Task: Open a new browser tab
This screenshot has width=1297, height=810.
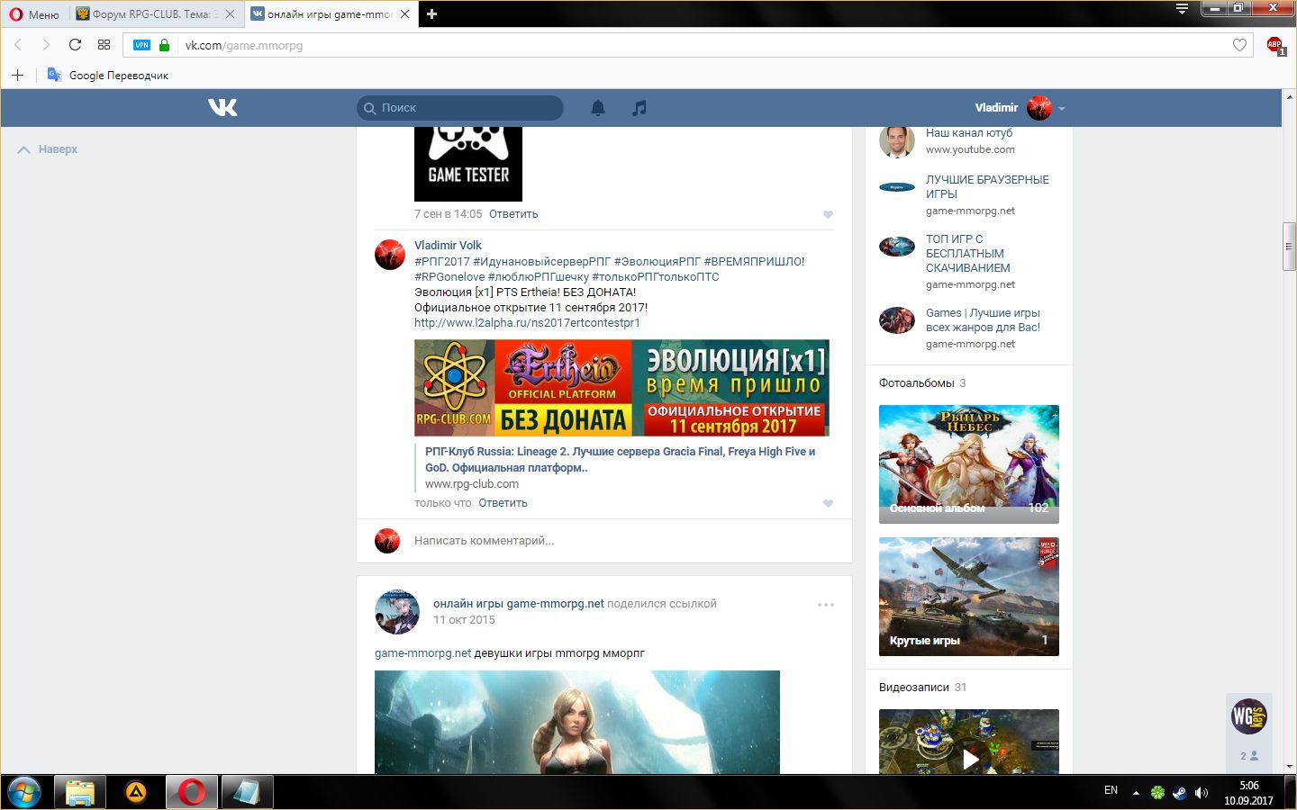Action: [431, 14]
